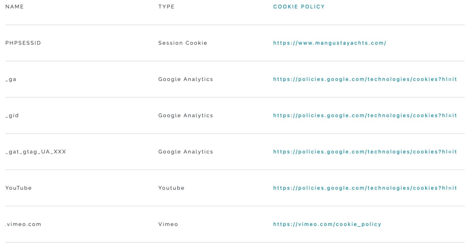Select the _gat_gtag_UA_XXX cookie name

pyautogui.click(x=36, y=152)
